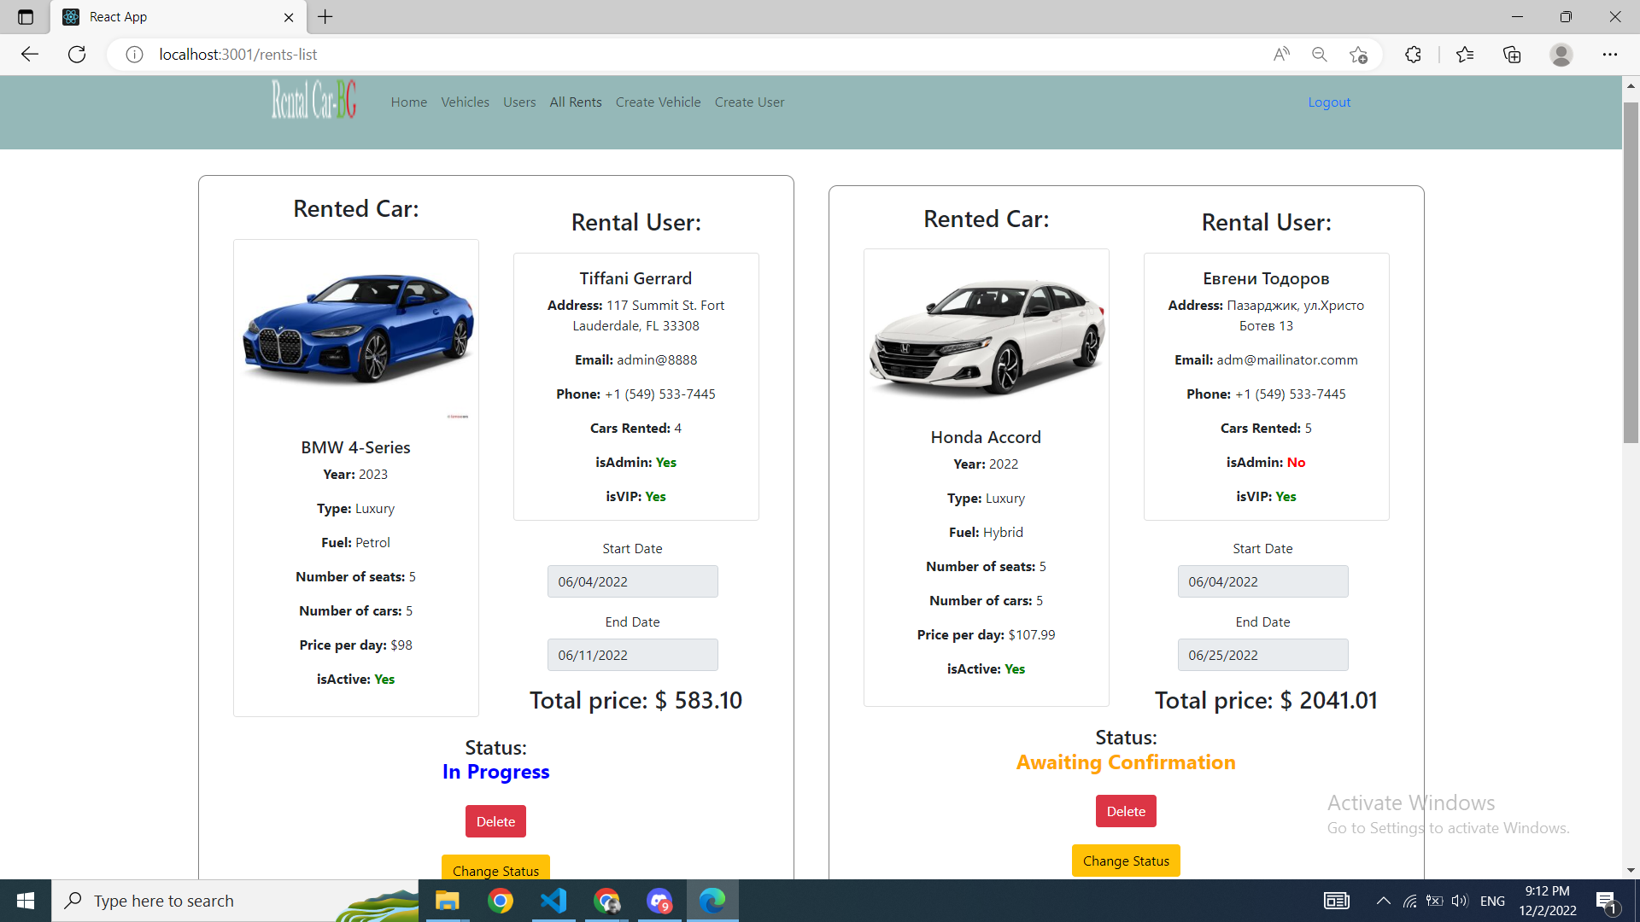1640x922 pixels.
Task: Click the vertical scrollbar down arrow
Action: point(1631,870)
